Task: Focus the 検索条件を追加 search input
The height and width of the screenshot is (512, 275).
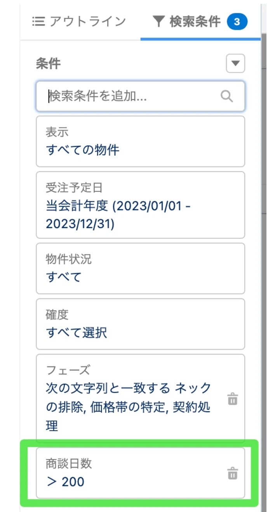Action: 132,96
